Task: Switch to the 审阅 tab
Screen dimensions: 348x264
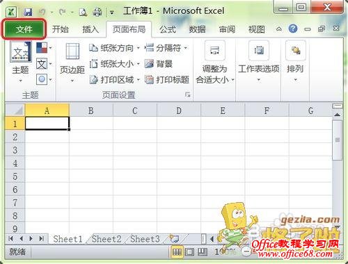Action: [227, 29]
